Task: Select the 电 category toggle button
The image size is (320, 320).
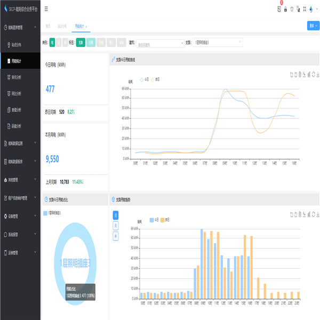Action: click(x=52, y=42)
